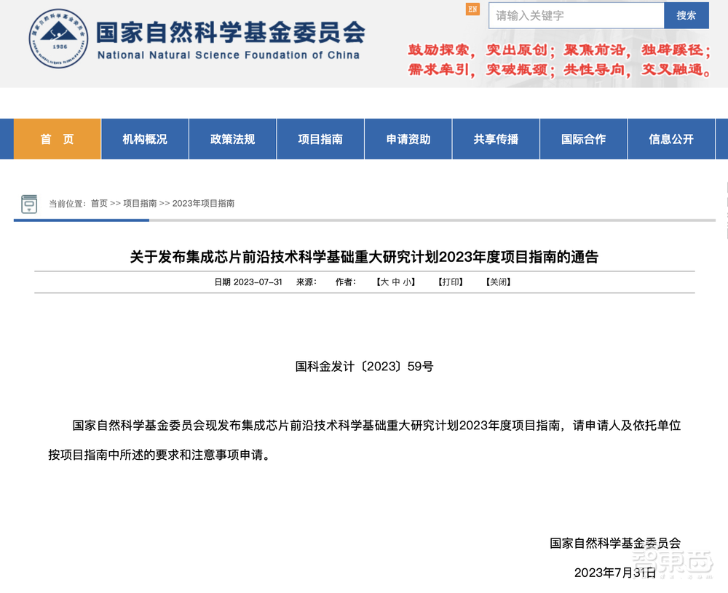
Task: Click the 打印 print control
Action: click(x=450, y=282)
